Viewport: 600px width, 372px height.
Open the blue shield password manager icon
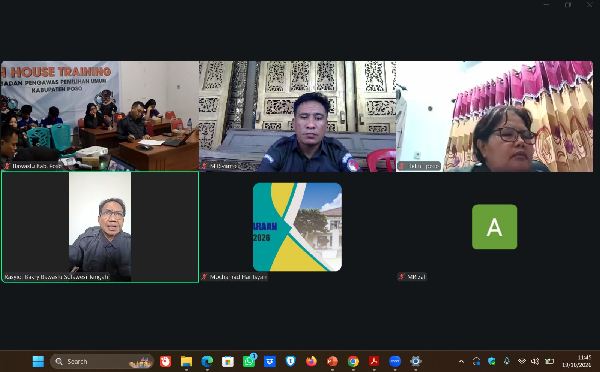tap(291, 362)
